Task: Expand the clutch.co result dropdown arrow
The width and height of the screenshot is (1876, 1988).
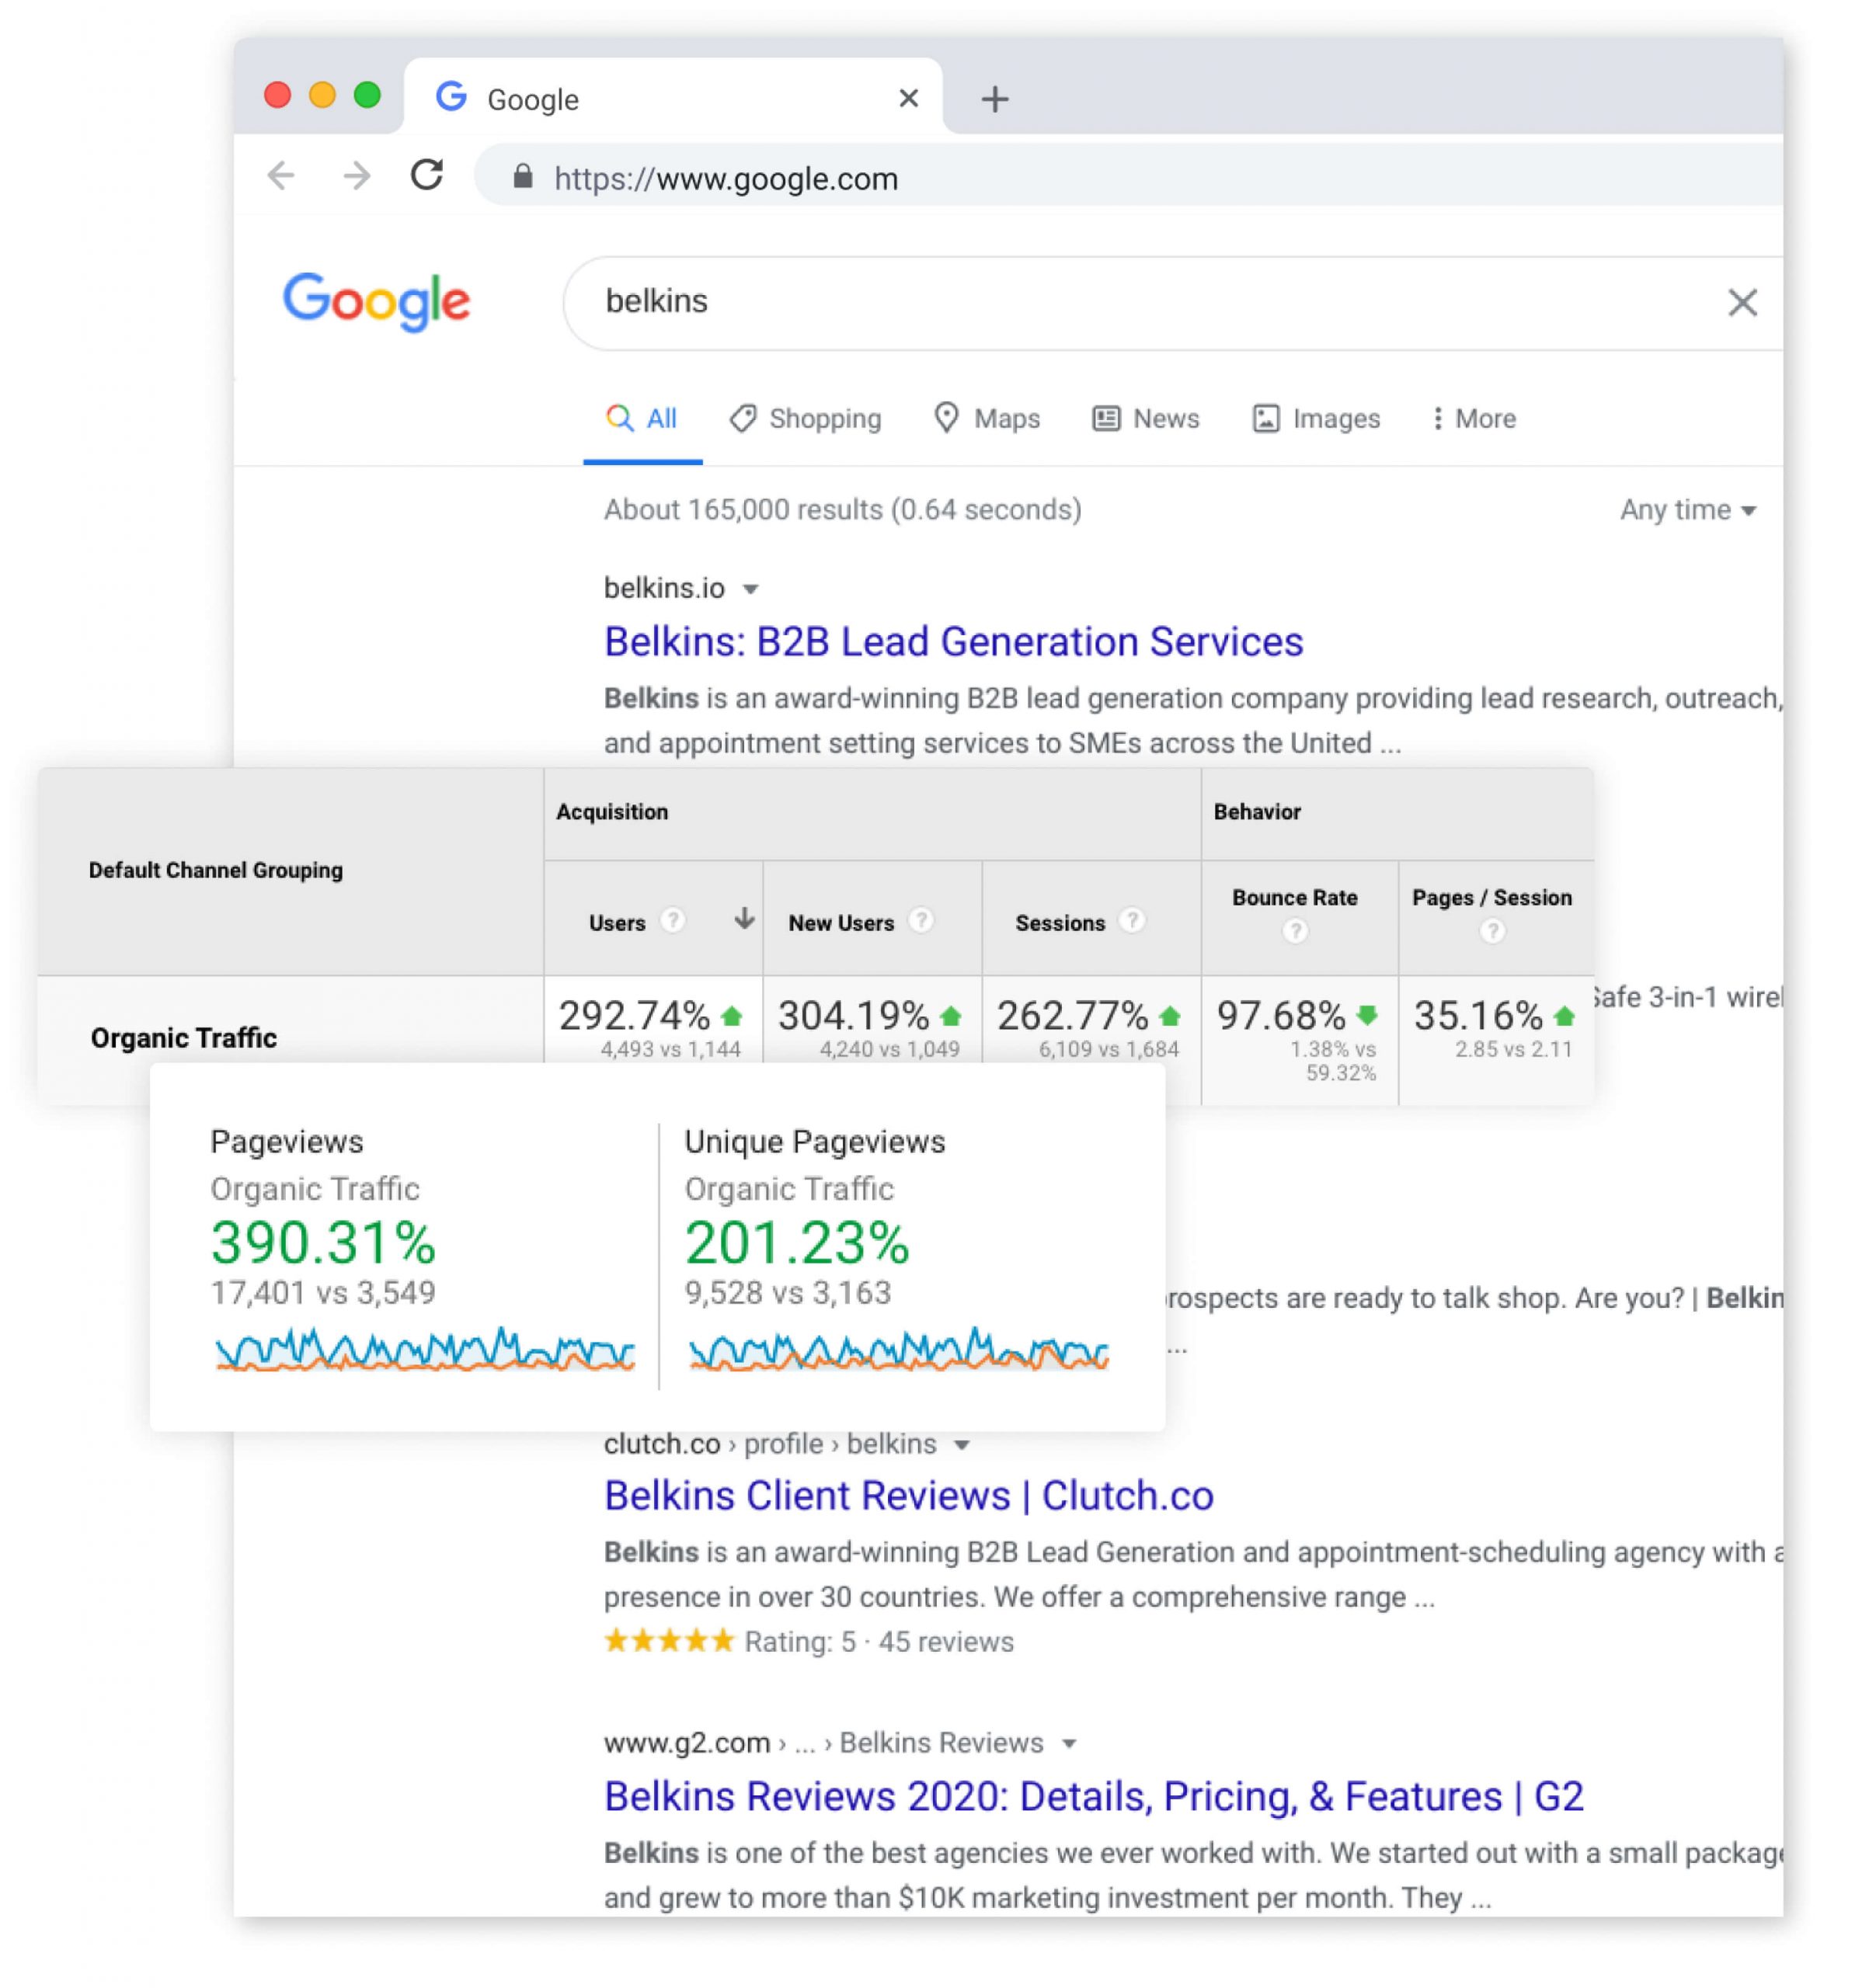Action: point(962,1445)
